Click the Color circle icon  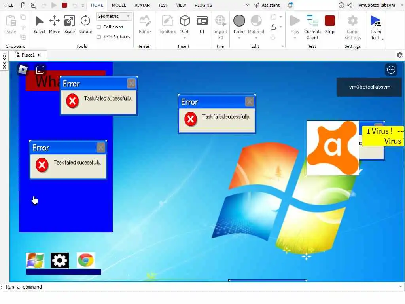pos(239,21)
